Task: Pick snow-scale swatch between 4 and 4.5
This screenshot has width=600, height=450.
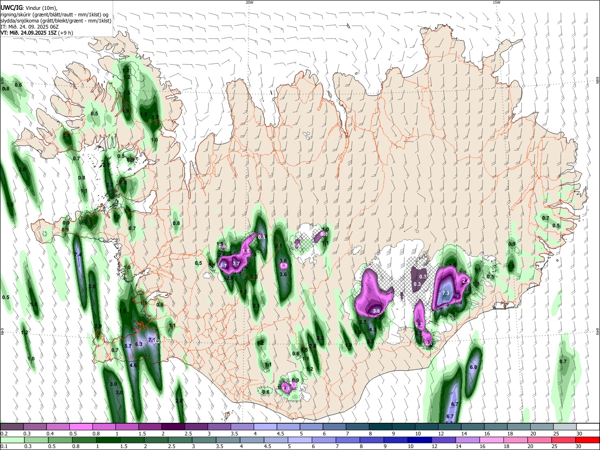Action: 264,427
